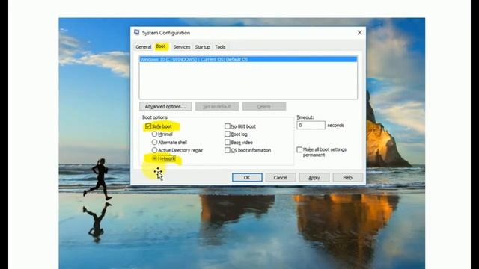Click the Set as default button

pyautogui.click(x=217, y=106)
